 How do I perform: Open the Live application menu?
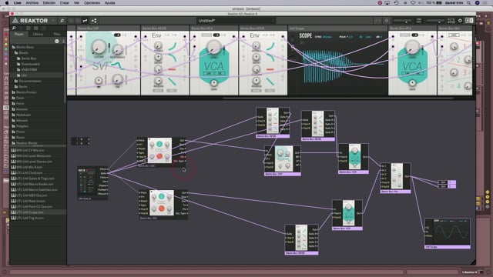(18, 3)
